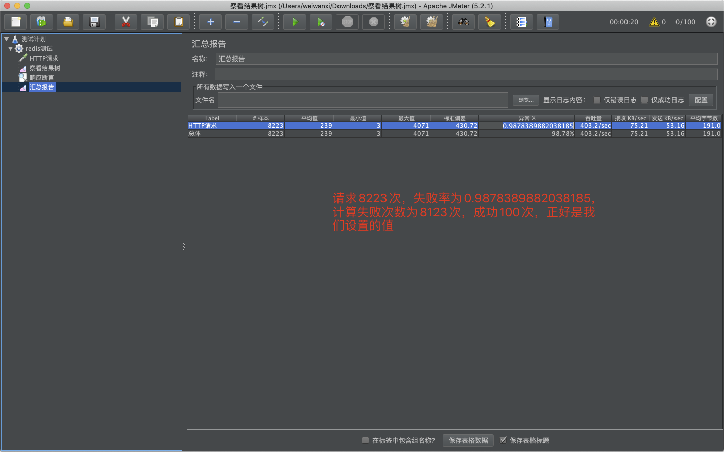The width and height of the screenshot is (724, 452).
Task: Cut selected element with scissors icon
Action: click(x=126, y=22)
